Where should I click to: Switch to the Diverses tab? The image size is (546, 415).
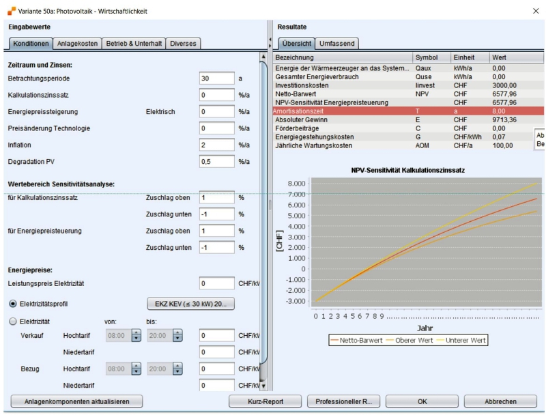(183, 44)
